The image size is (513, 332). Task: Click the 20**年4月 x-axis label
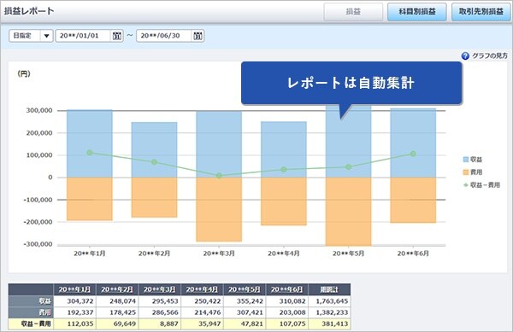[284, 253]
